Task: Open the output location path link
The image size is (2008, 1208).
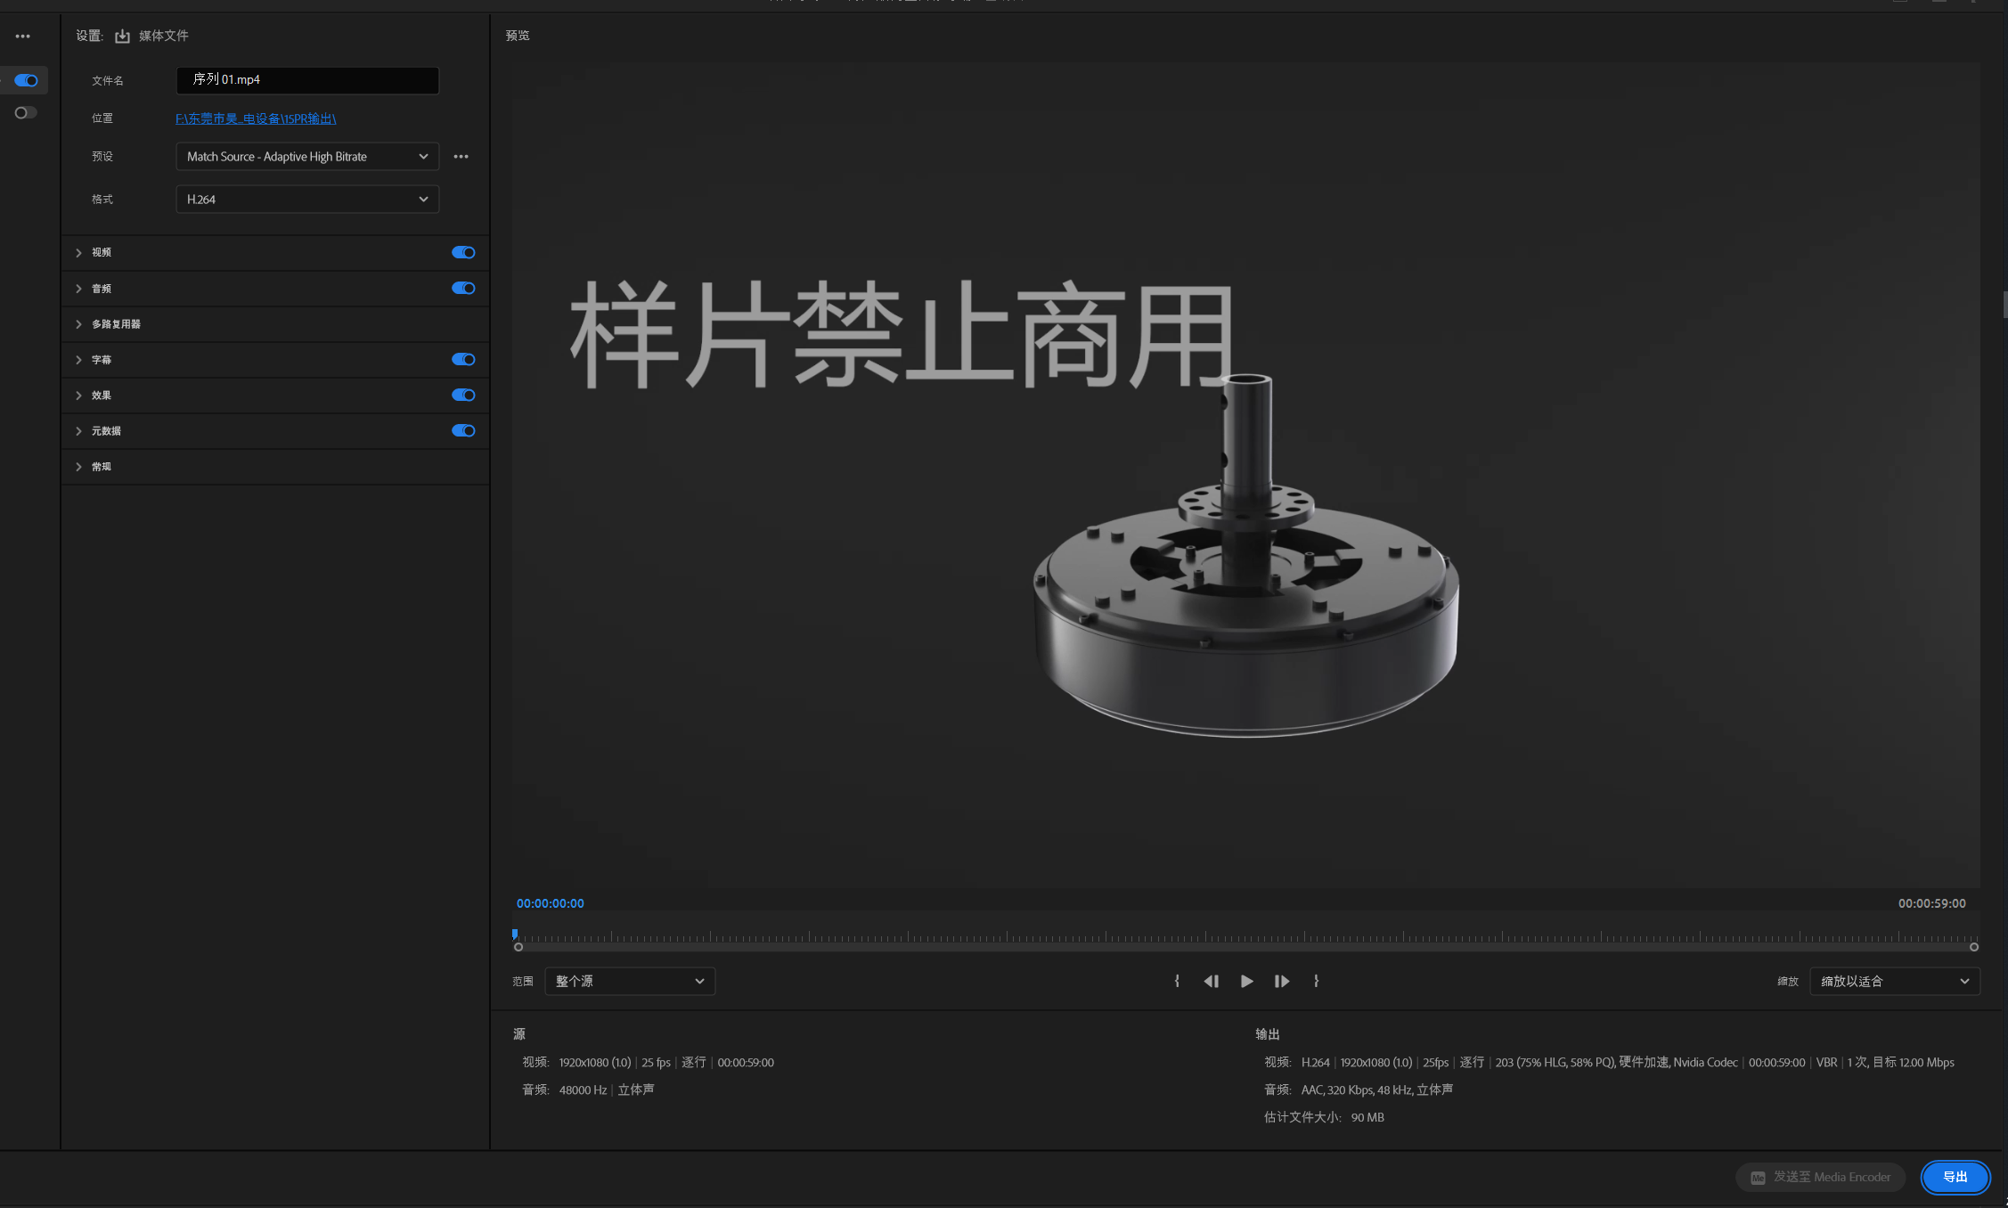Action: point(255,118)
